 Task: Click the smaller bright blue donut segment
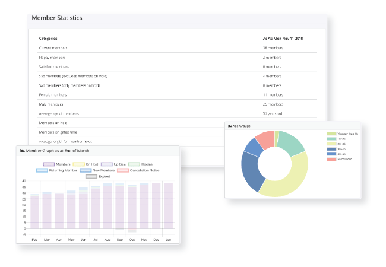[x=255, y=148]
